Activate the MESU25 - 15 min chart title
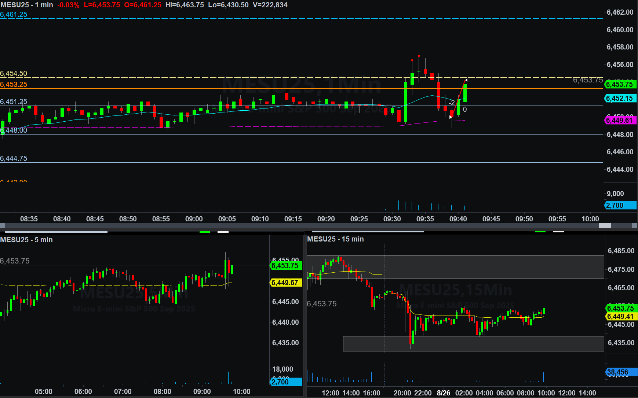Screen dimensions: 638x398 [x=335, y=239]
